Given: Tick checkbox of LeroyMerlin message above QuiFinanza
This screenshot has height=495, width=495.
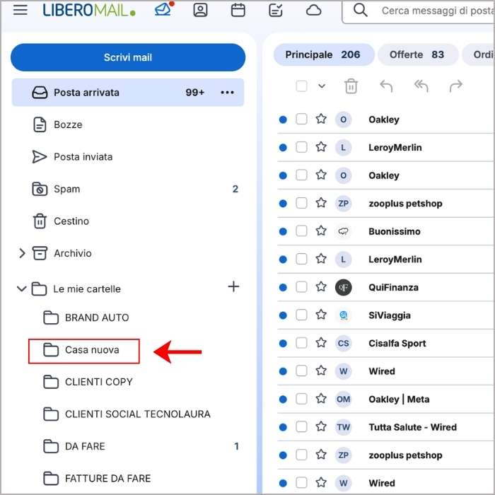Looking at the screenshot, I should pos(301,259).
